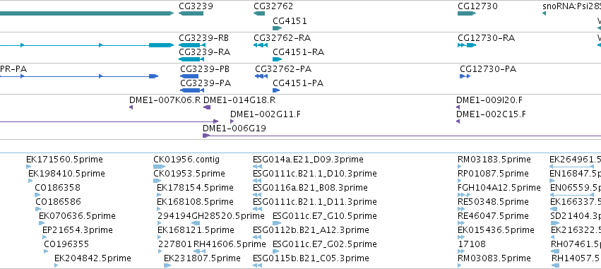Click the DME1-007K06.R marker triangle
The image size is (601, 269).
tap(131, 107)
